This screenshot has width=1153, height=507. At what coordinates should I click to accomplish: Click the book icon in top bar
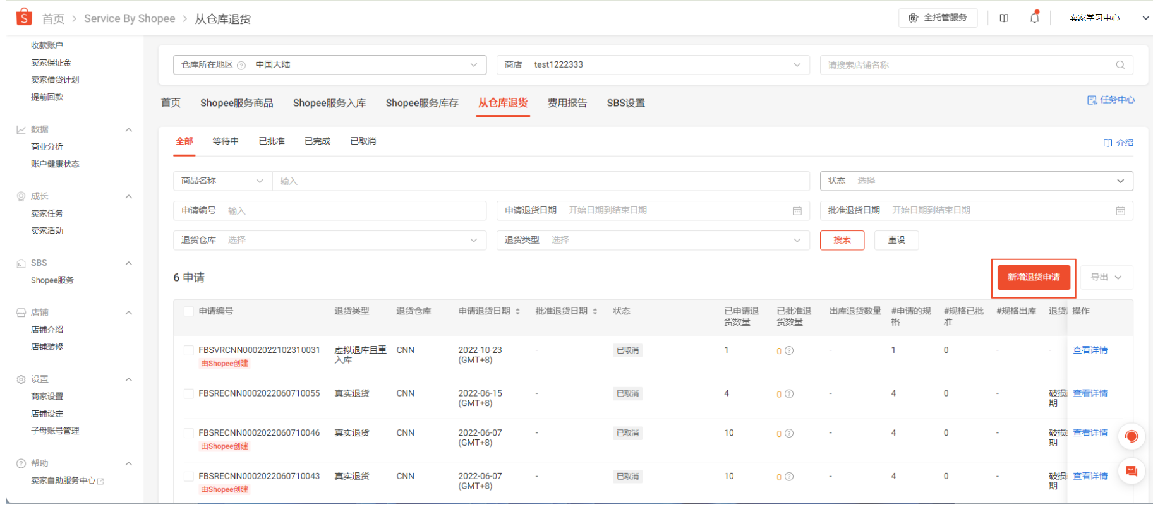point(1004,18)
